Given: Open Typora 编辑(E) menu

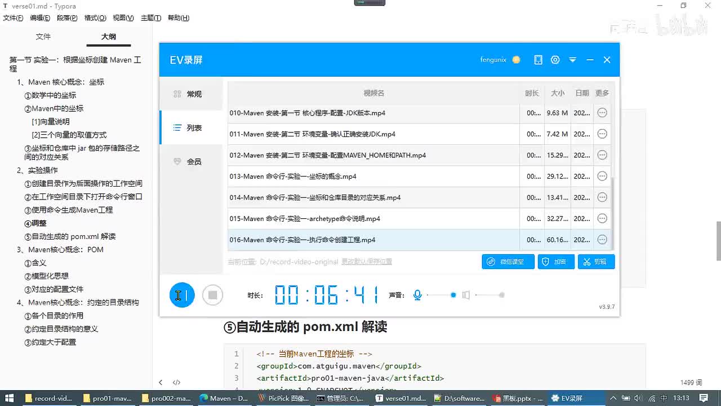Looking at the screenshot, I should [x=40, y=18].
